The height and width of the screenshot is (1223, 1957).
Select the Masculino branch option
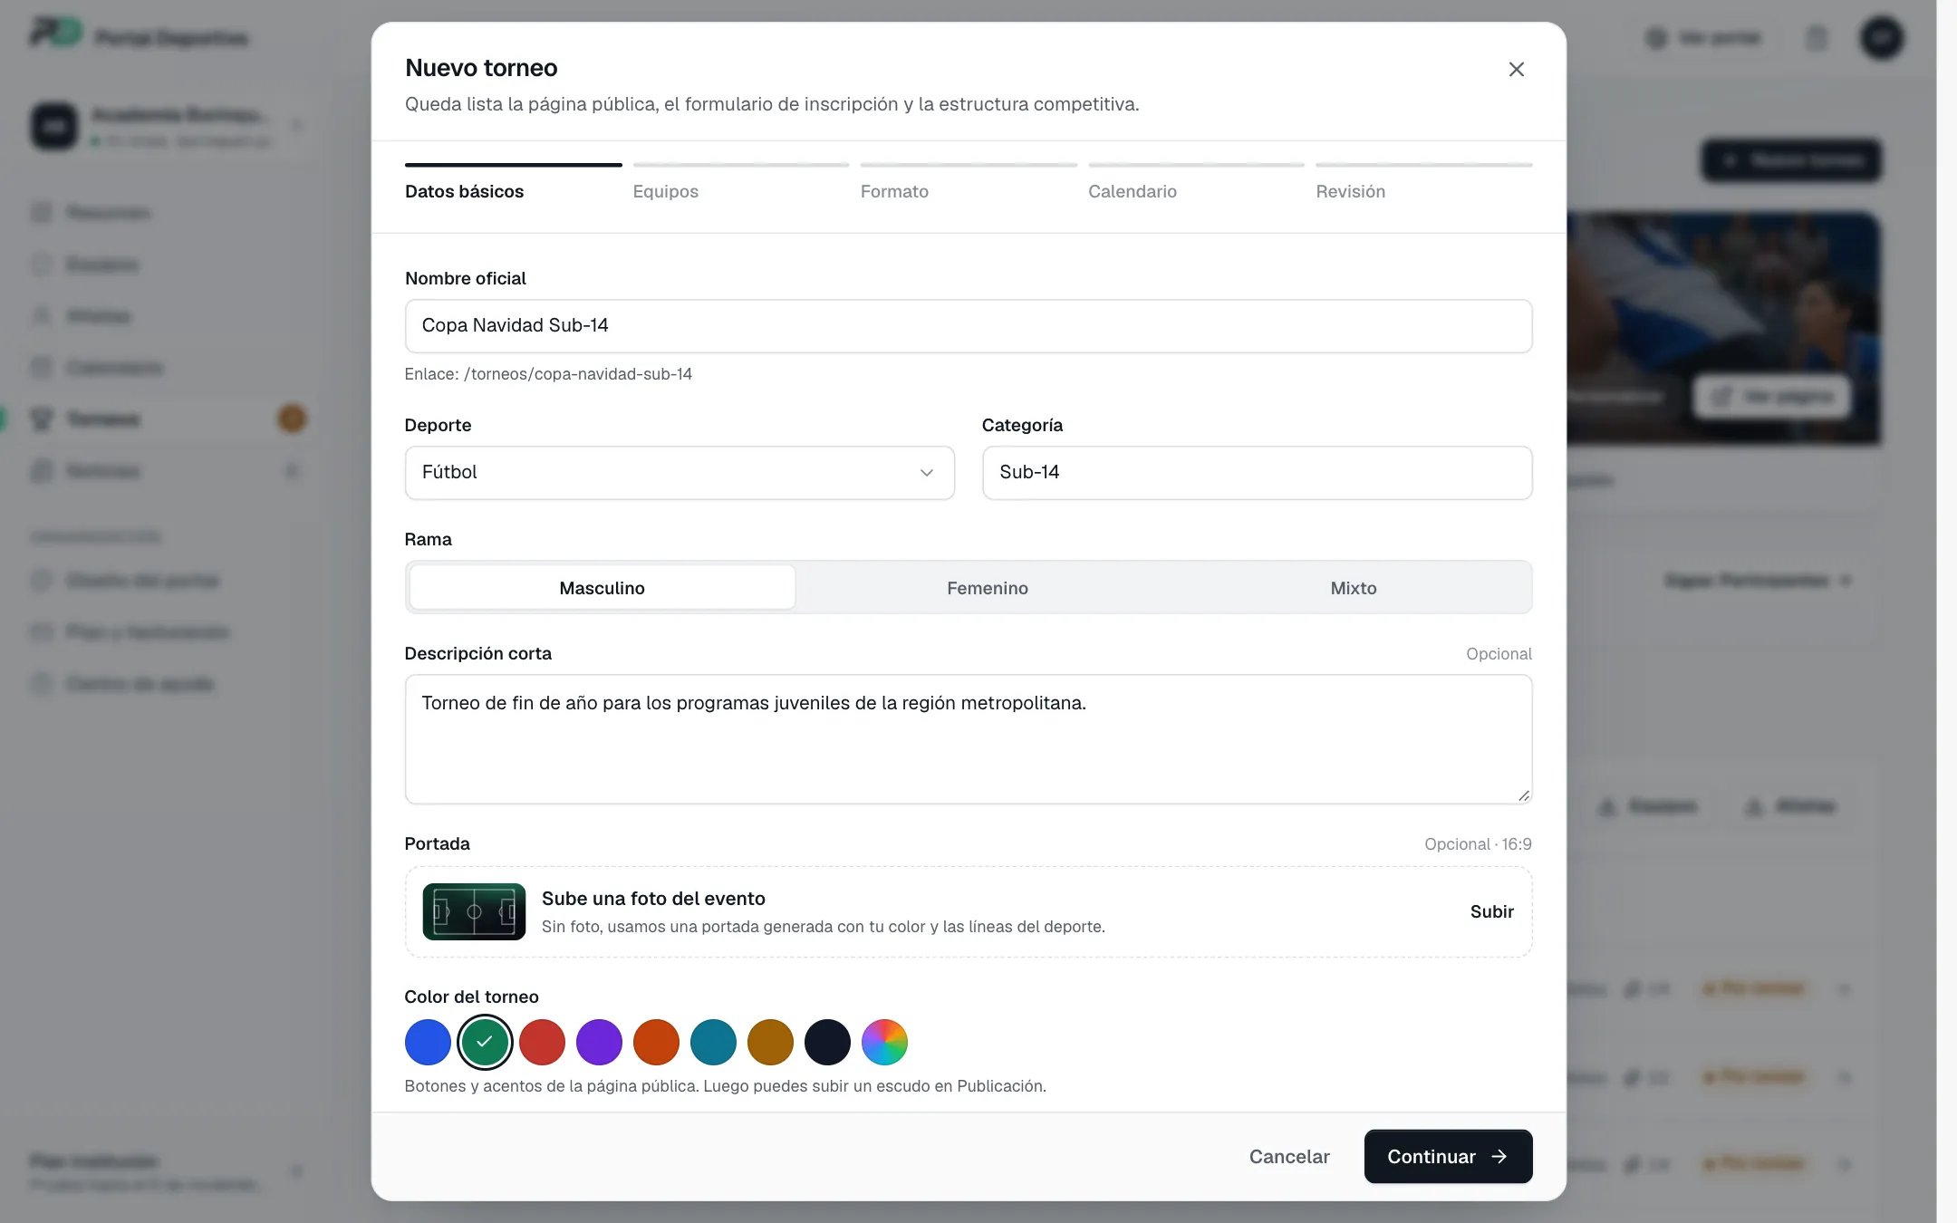click(x=603, y=588)
